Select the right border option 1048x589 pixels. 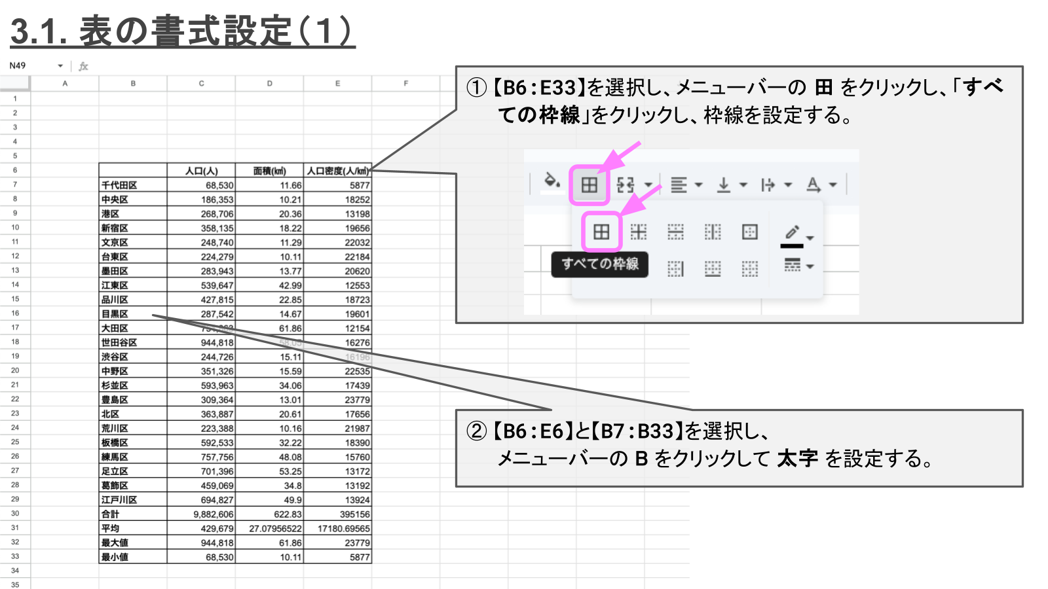coord(675,268)
